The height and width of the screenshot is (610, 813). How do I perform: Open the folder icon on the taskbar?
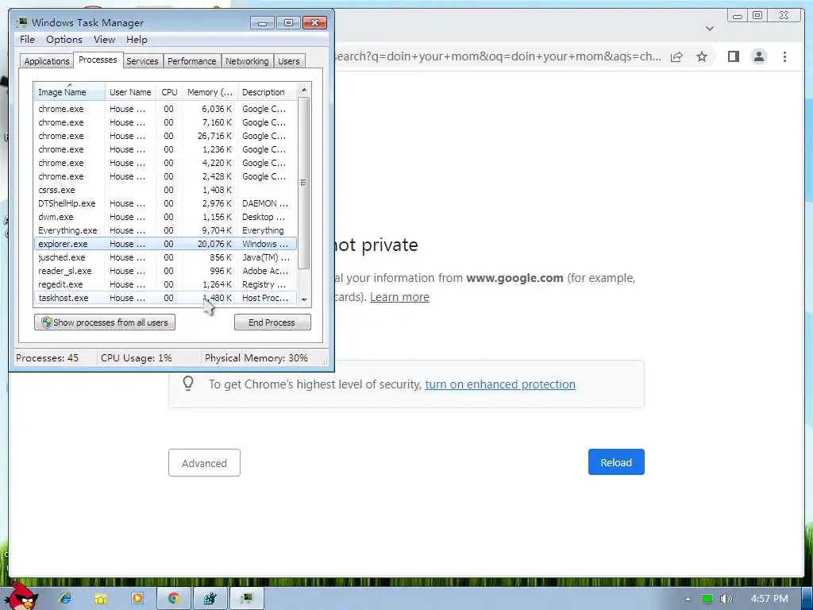coord(101,599)
